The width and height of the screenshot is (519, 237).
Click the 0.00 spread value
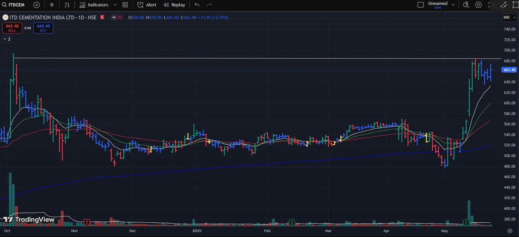pyautogui.click(x=27, y=28)
